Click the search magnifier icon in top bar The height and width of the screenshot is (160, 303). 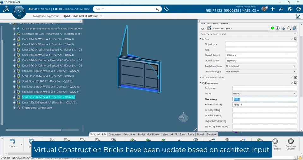click(x=157, y=9)
